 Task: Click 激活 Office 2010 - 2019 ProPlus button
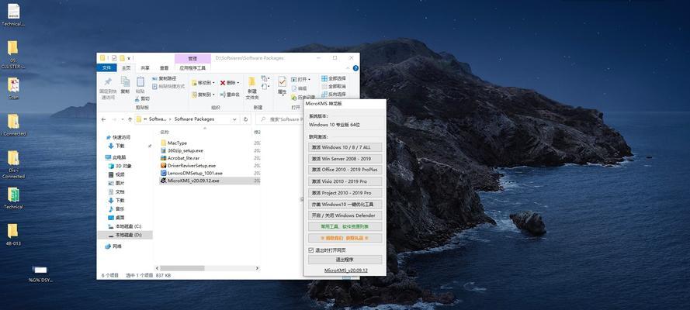click(345, 170)
